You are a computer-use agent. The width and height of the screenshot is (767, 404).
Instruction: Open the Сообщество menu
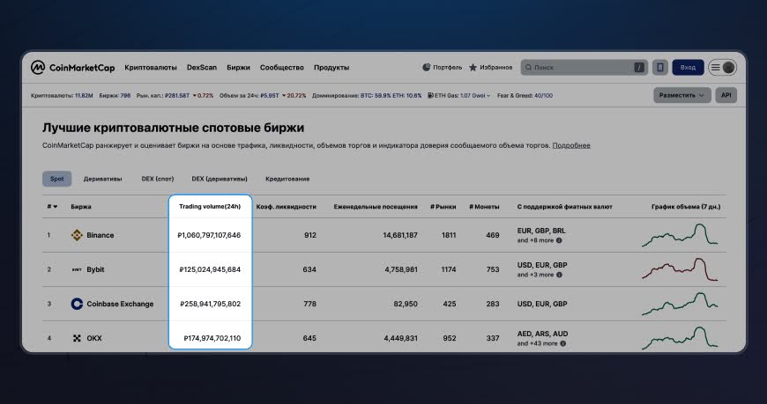click(x=282, y=68)
